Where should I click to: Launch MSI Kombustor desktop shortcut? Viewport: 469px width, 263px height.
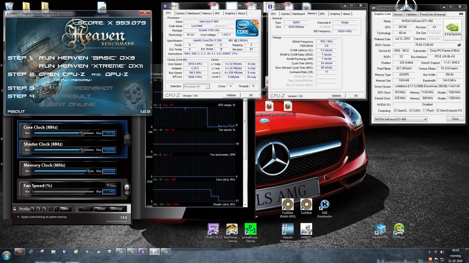tap(324, 208)
